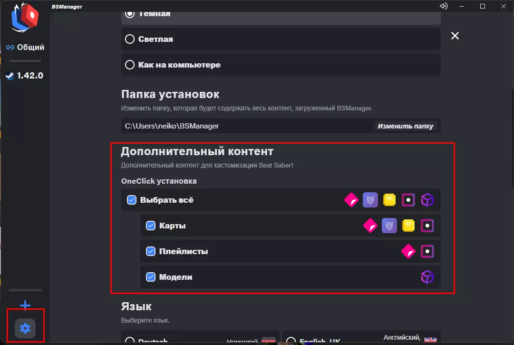
Task: Open the Общий shared section
Action: 25,47
